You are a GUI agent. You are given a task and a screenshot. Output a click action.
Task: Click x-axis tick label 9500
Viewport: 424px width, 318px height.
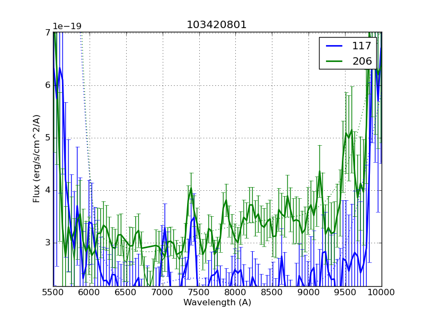[346, 292]
